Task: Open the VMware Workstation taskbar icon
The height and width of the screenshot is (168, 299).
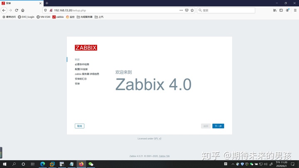Action: click(x=52, y=164)
